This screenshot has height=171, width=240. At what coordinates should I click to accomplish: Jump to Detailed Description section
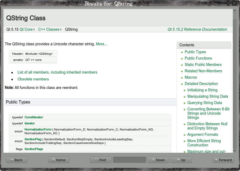click(x=201, y=84)
